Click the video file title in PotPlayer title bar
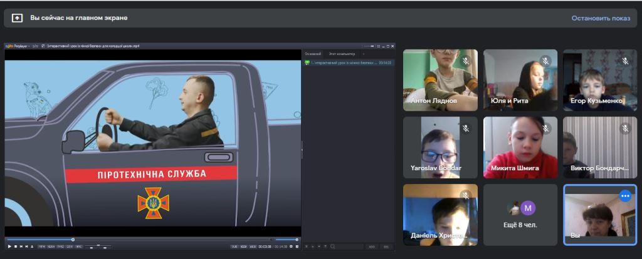Image resolution: width=642 pixels, height=259 pixels. point(93,46)
